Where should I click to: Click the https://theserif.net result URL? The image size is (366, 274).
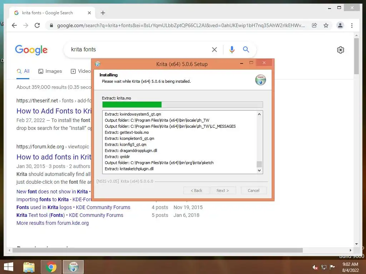pyautogui.click(x=54, y=100)
